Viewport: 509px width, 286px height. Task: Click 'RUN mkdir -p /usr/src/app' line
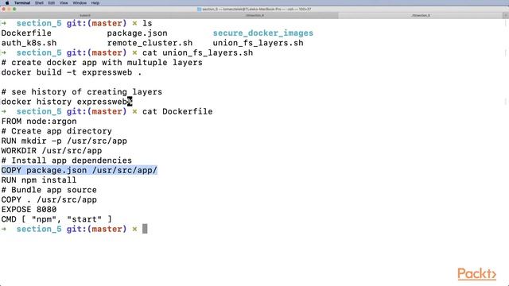click(x=64, y=141)
